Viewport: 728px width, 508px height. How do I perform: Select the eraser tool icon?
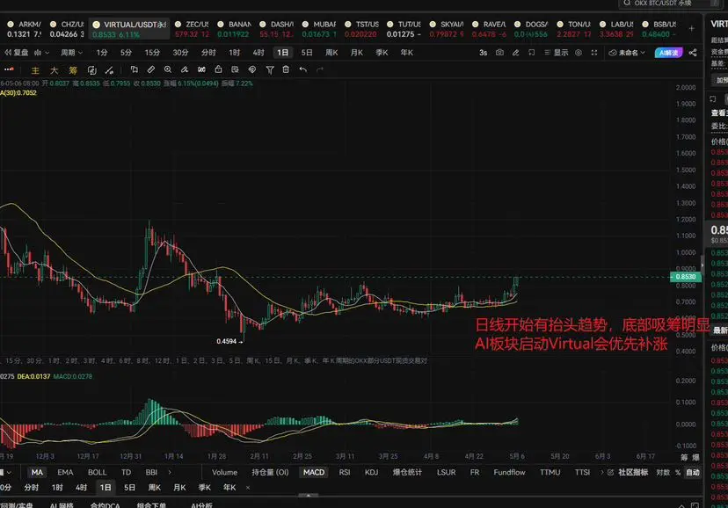[185, 69]
